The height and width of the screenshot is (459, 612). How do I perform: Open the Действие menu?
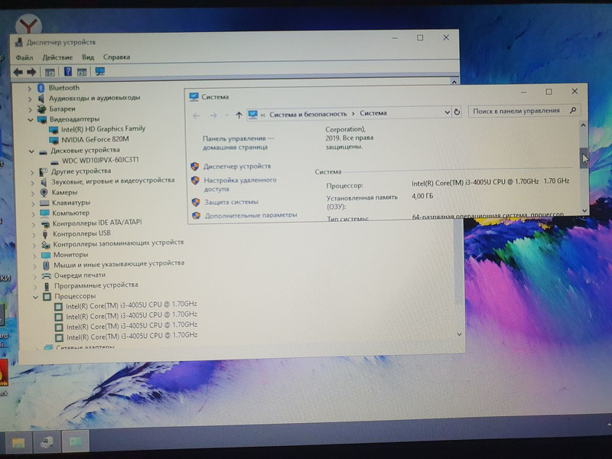57,57
